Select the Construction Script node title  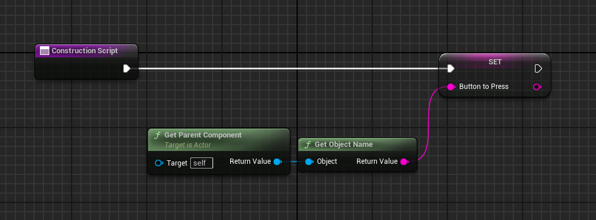pyautogui.click(x=85, y=51)
